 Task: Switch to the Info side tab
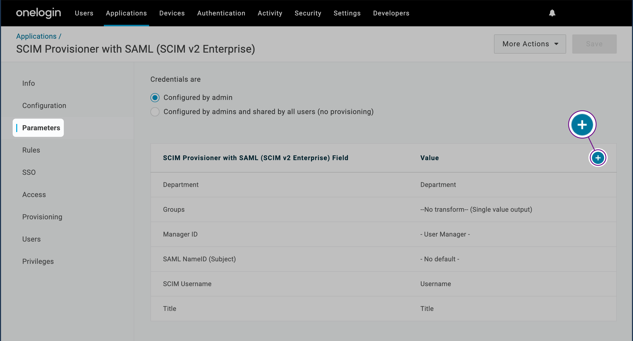29,83
